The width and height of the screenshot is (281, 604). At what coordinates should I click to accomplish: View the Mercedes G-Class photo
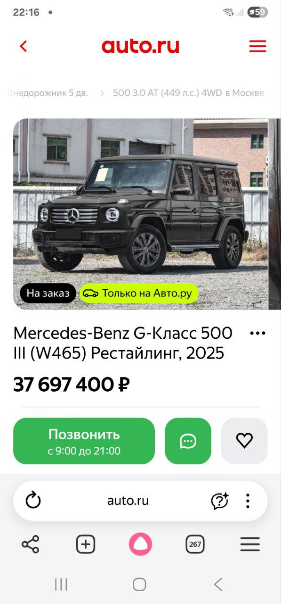coord(140,214)
